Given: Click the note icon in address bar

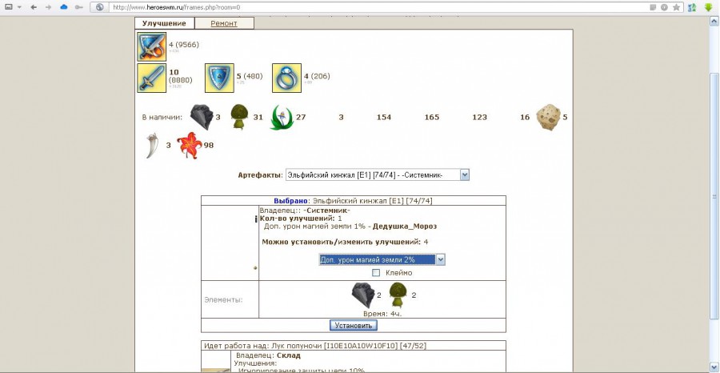Looking at the screenshot, I should [x=653, y=7].
